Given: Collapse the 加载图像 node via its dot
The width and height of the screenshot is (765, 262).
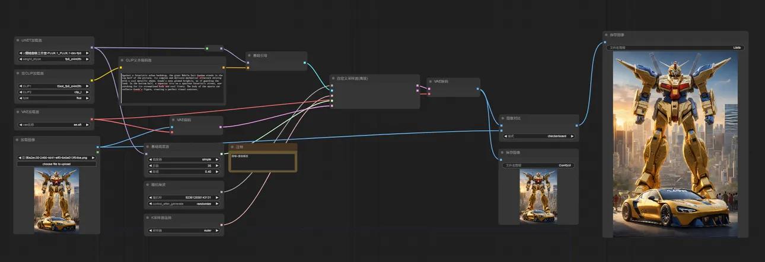Looking at the screenshot, I should [x=18, y=140].
